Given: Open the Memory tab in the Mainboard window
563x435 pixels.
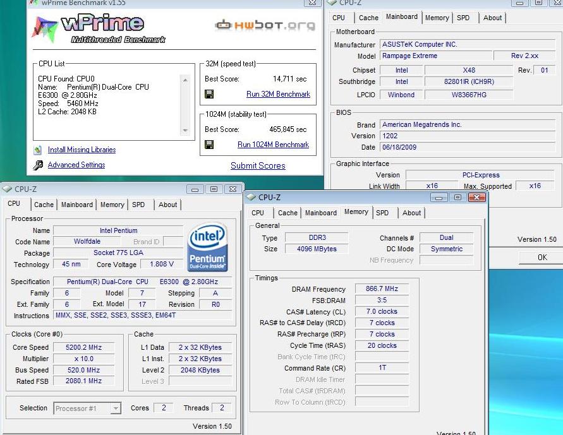Looking at the screenshot, I should point(437,18).
